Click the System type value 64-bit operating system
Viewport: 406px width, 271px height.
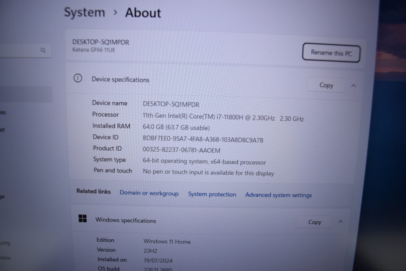click(x=204, y=161)
